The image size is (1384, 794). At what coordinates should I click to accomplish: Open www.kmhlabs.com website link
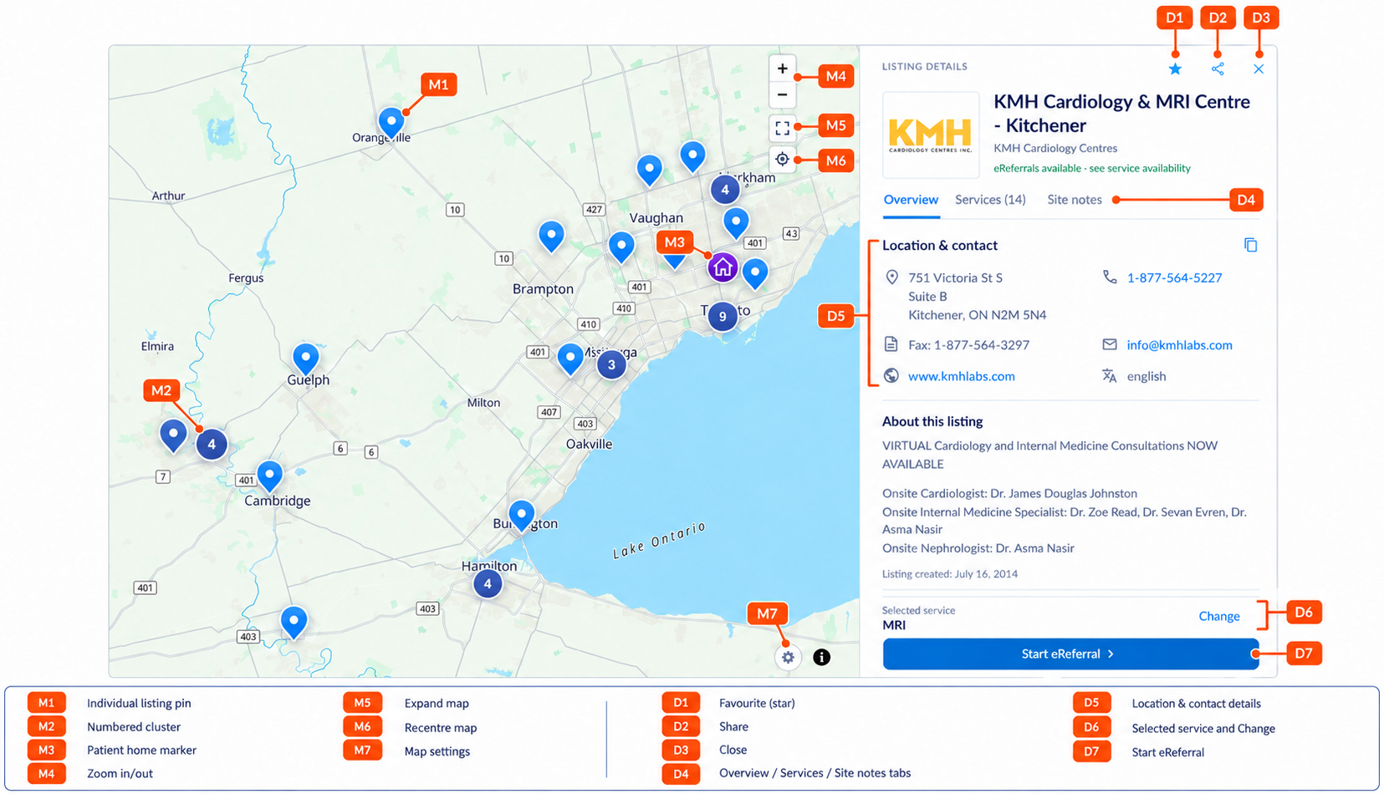pos(962,376)
